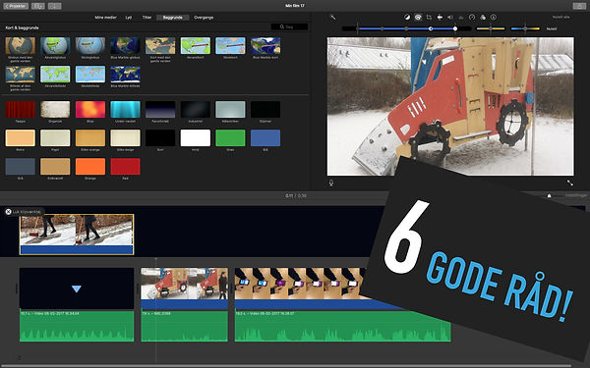Choose the solid black Sort swatch
Image resolution: width=590 pixels, height=368 pixels.
click(160, 137)
